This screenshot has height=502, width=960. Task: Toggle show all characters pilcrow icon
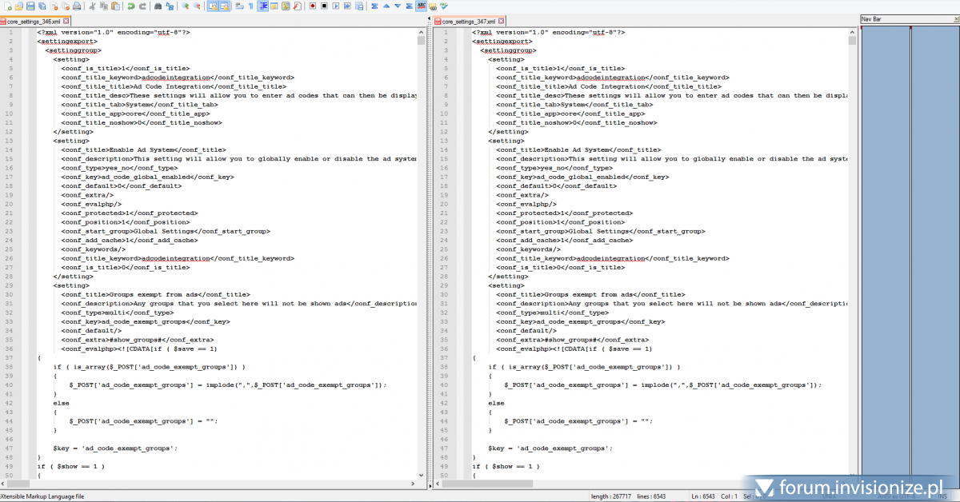click(x=251, y=6)
